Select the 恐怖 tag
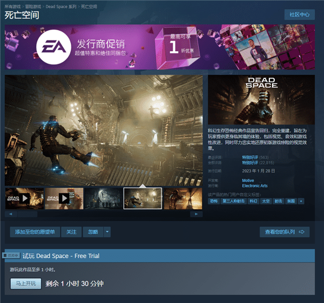 pos(214,201)
